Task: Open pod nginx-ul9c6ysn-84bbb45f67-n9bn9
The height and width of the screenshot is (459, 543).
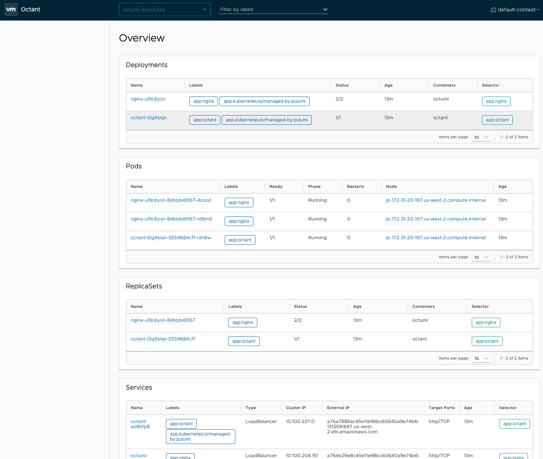Action: coord(171,219)
